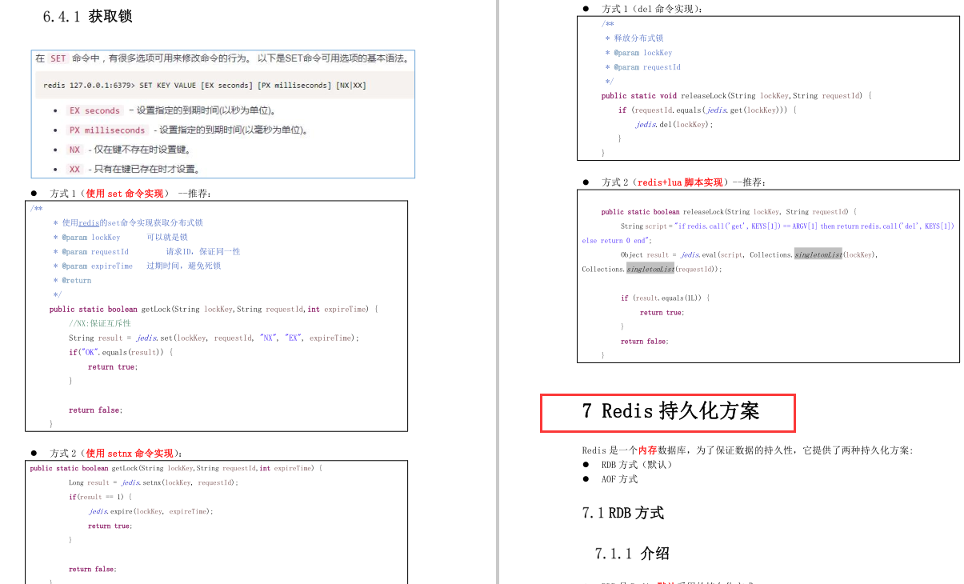The image size is (964, 584).
Task: Click the "XX" option tag in bullet list
Action: click(74, 169)
